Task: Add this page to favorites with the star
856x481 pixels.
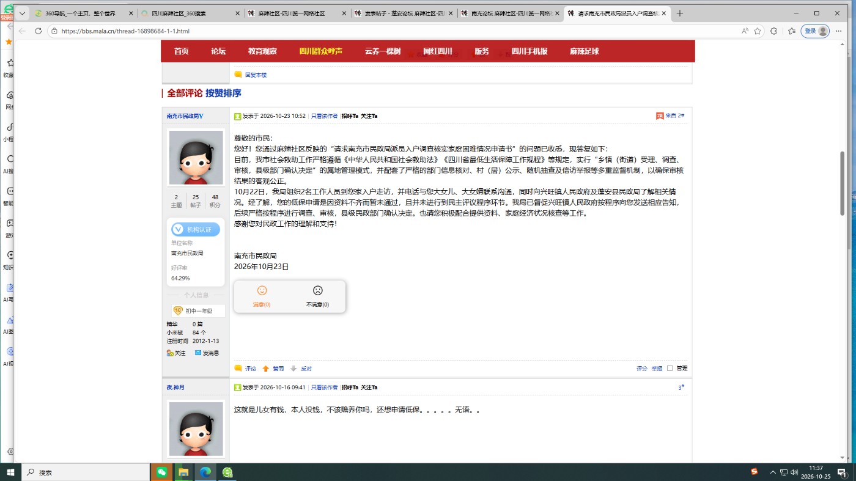Action: click(758, 31)
